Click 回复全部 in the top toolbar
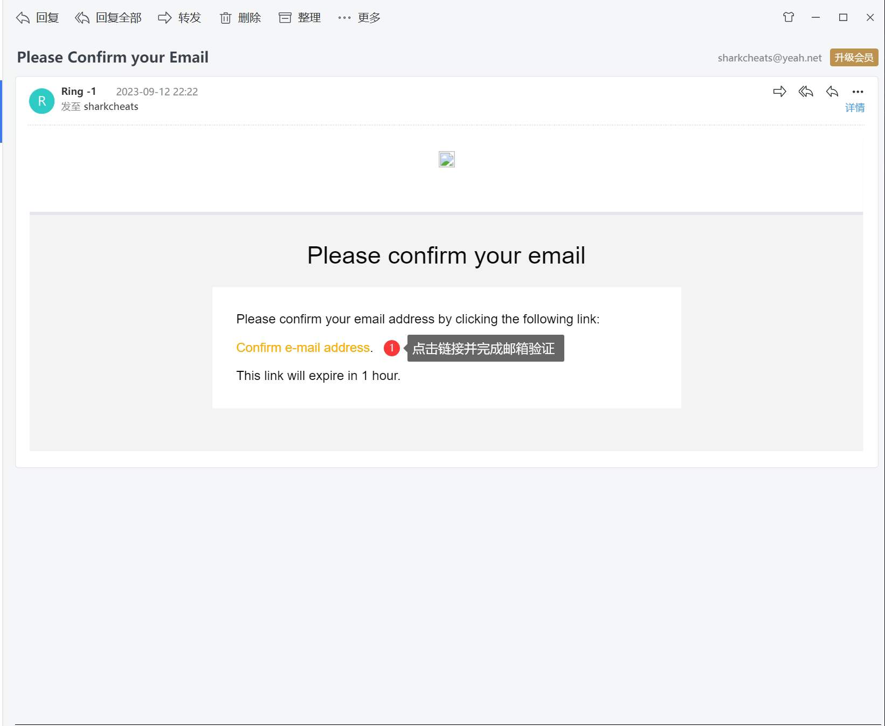 pyautogui.click(x=108, y=18)
